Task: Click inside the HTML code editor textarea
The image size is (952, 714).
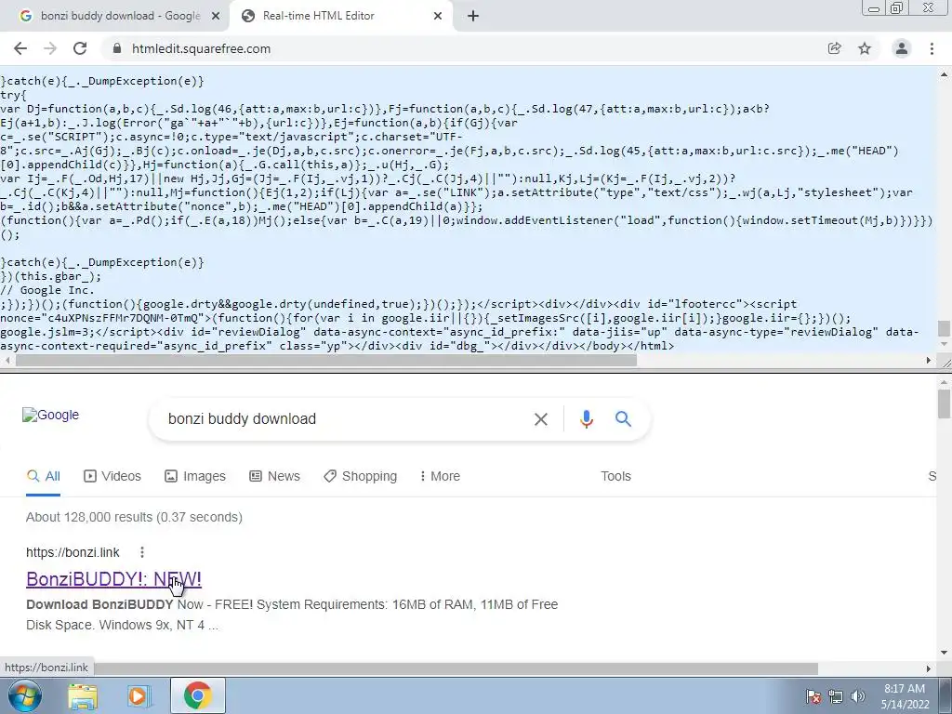Action: 468,209
